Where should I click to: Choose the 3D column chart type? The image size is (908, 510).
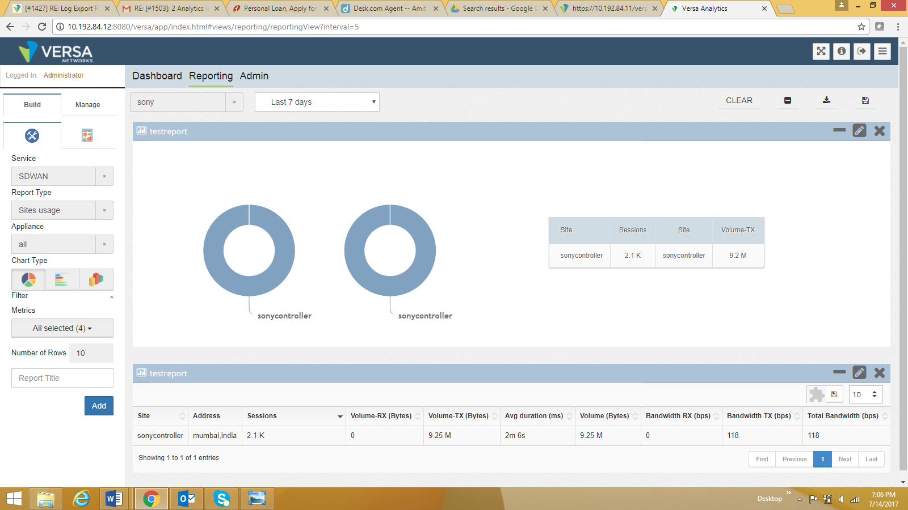click(96, 279)
